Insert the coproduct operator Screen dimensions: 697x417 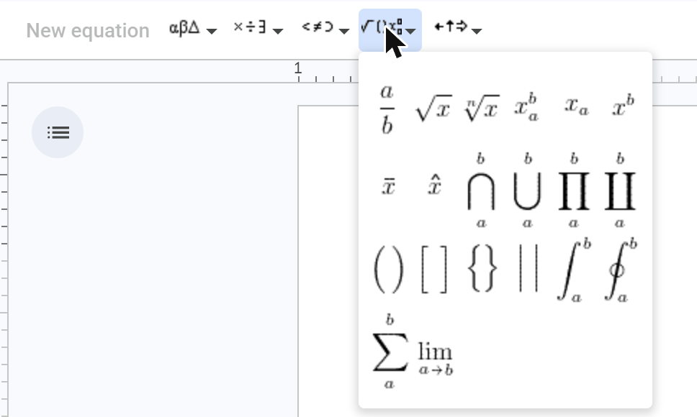pos(620,191)
